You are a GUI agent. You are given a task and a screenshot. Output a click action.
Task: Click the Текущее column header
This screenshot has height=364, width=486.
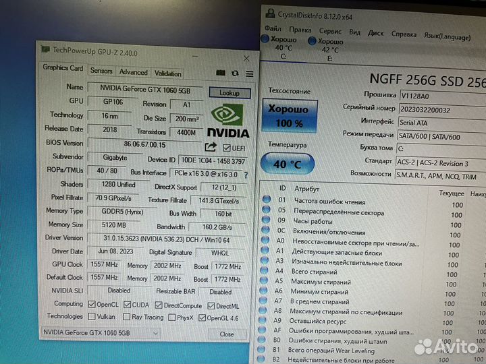(451, 193)
